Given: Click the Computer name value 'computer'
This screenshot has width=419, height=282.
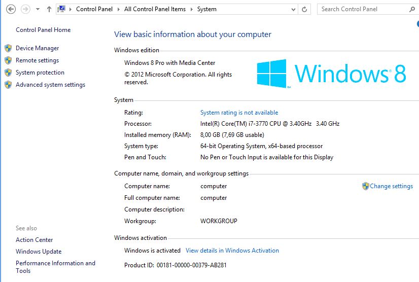Looking at the screenshot, I should click(x=214, y=186).
